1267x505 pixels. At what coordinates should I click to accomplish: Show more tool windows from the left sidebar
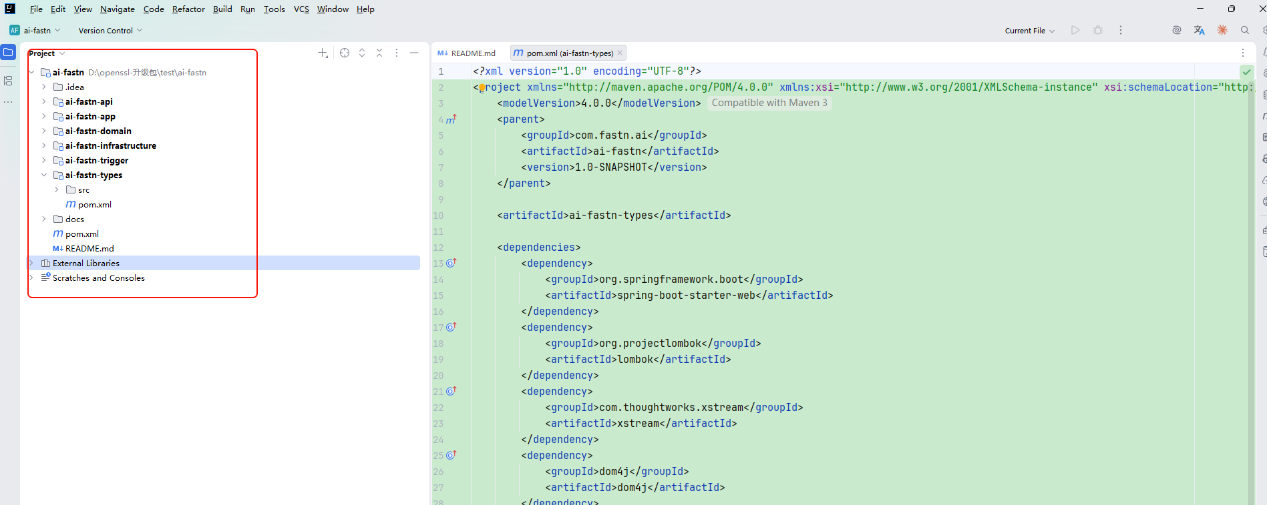(8, 102)
